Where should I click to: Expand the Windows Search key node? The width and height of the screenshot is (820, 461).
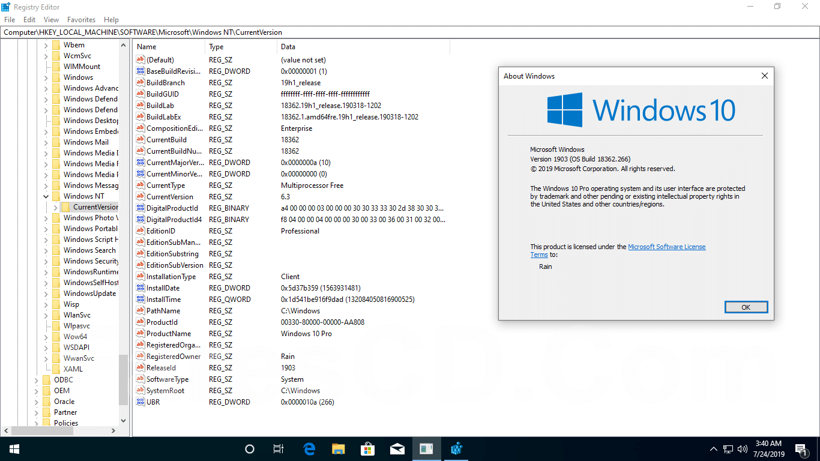pyautogui.click(x=46, y=250)
